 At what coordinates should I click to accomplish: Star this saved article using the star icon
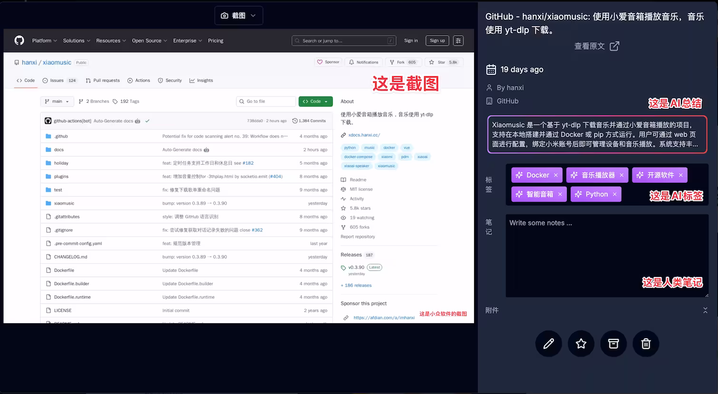tap(581, 344)
